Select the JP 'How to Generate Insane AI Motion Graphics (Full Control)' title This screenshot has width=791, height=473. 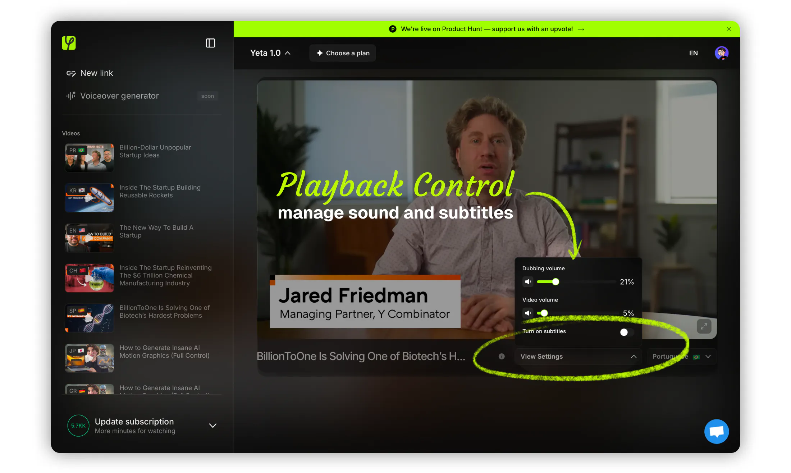click(x=164, y=352)
